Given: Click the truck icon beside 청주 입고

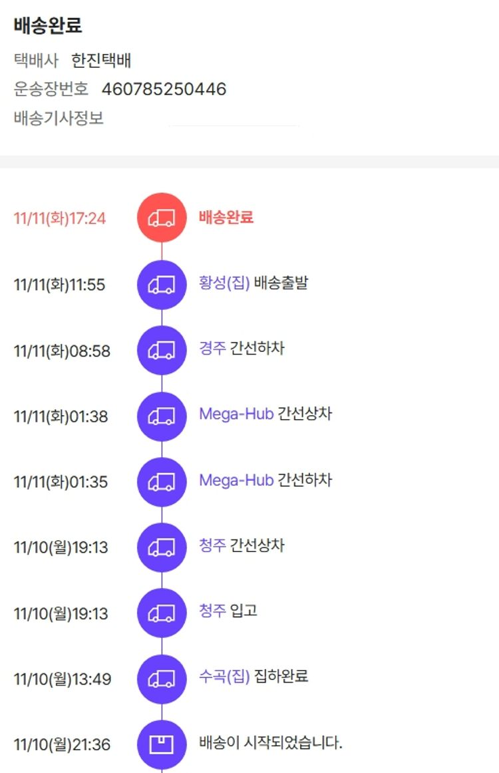Looking at the screenshot, I should pos(162,613).
